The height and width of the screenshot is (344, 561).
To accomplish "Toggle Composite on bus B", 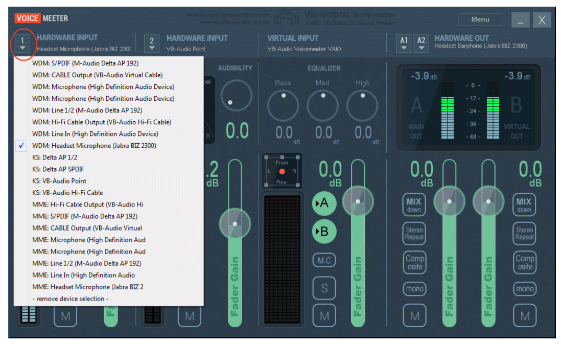I will click(x=525, y=262).
